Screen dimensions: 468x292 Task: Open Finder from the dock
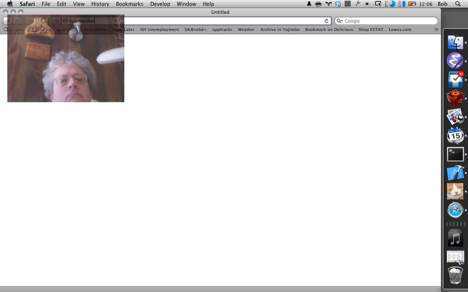pyautogui.click(x=455, y=43)
